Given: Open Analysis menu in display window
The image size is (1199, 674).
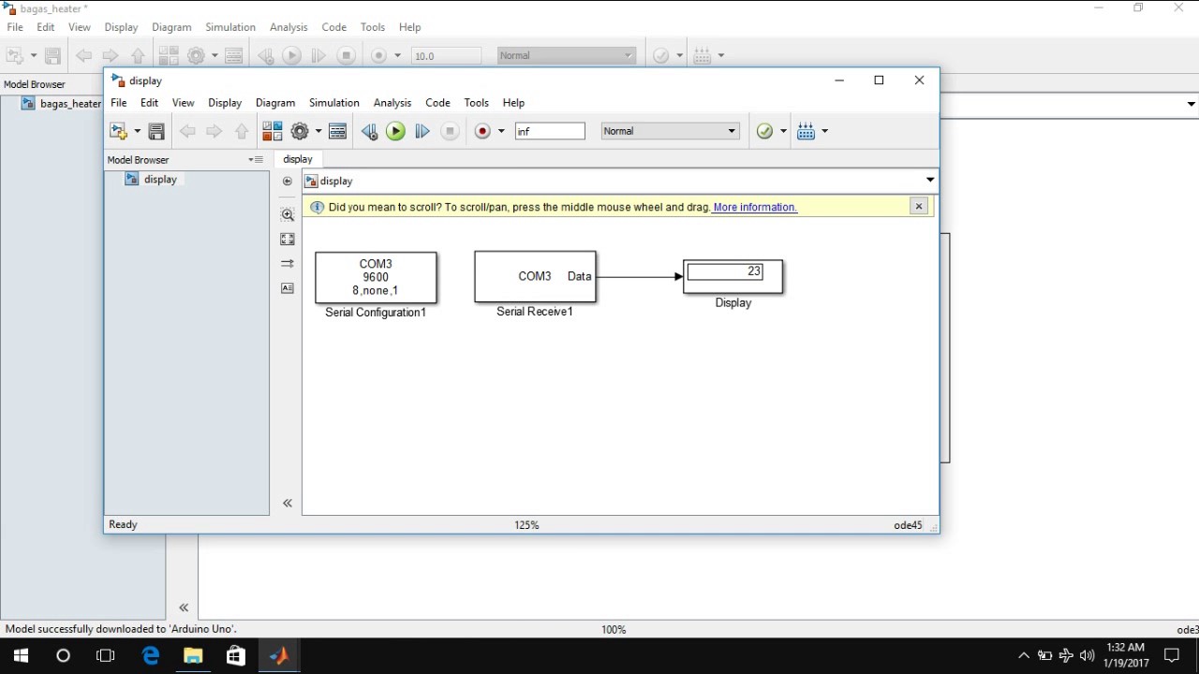Looking at the screenshot, I should tap(392, 102).
